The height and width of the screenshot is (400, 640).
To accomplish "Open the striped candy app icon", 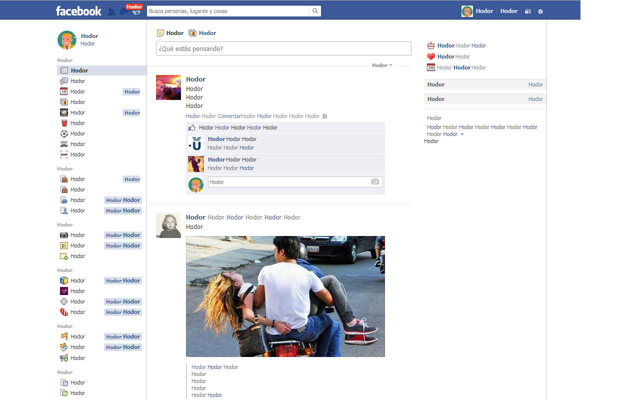I will click(64, 312).
